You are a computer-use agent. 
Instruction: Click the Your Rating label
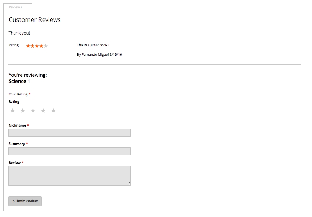tap(18, 94)
